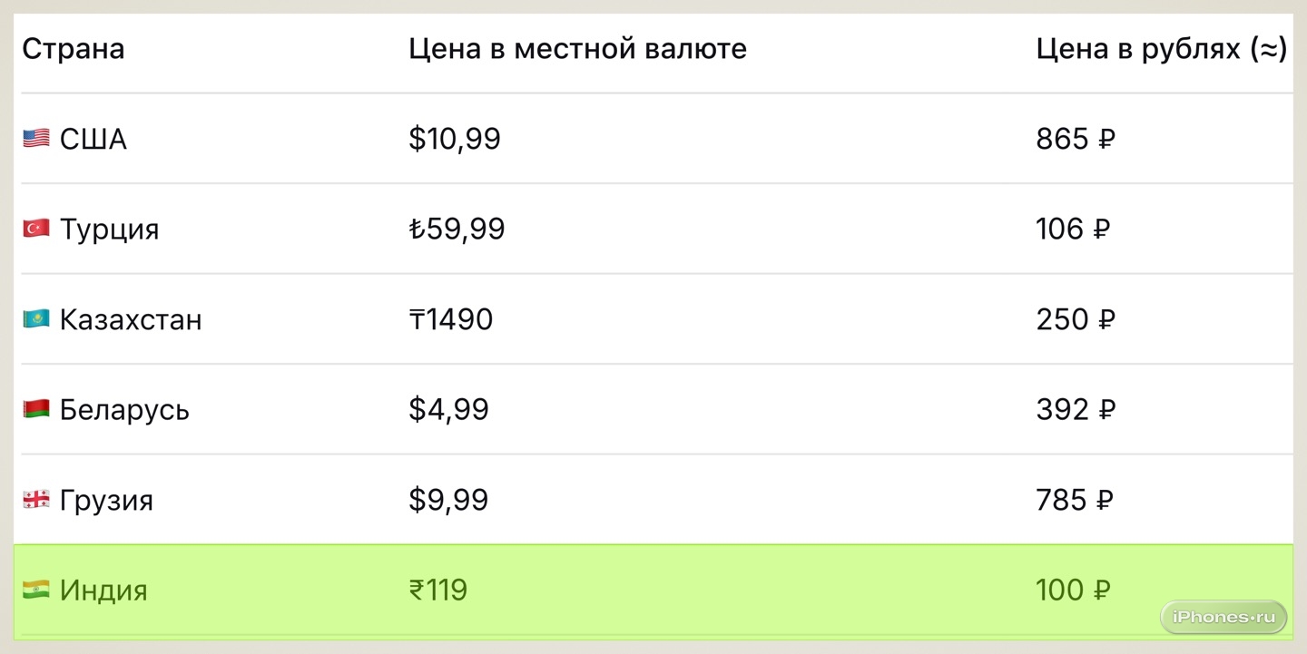The width and height of the screenshot is (1307, 654).
Task: Click the USA flag icon
Action: 36,139
